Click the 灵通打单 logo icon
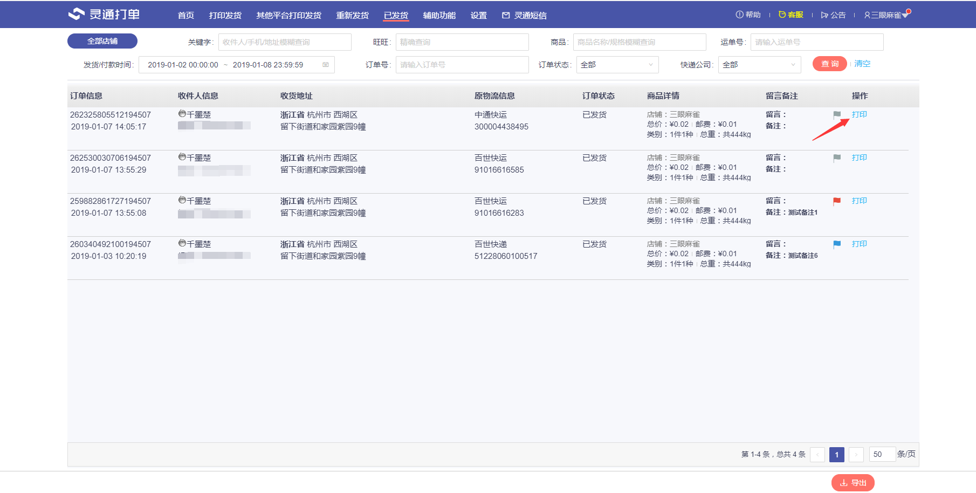The width and height of the screenshot is (976, 493). coord(76,14)
